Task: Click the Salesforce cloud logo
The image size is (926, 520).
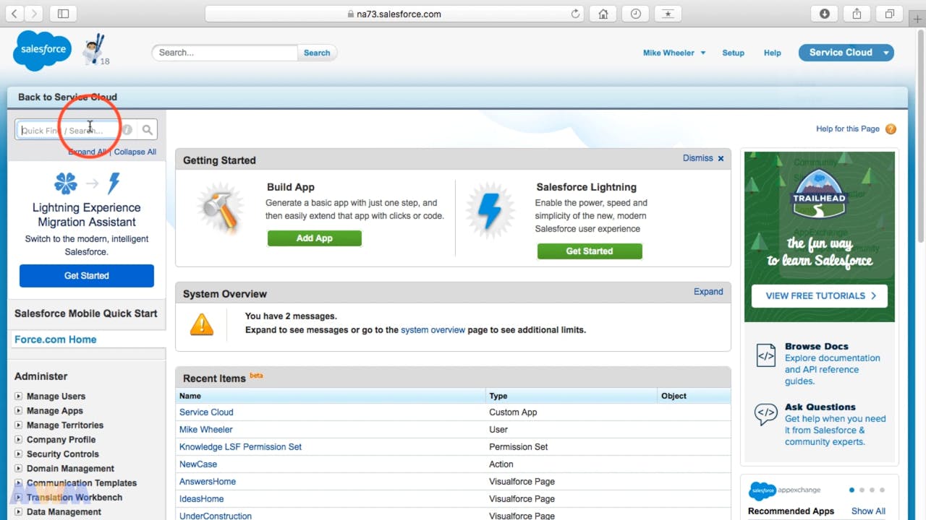Action: (42, 51)
